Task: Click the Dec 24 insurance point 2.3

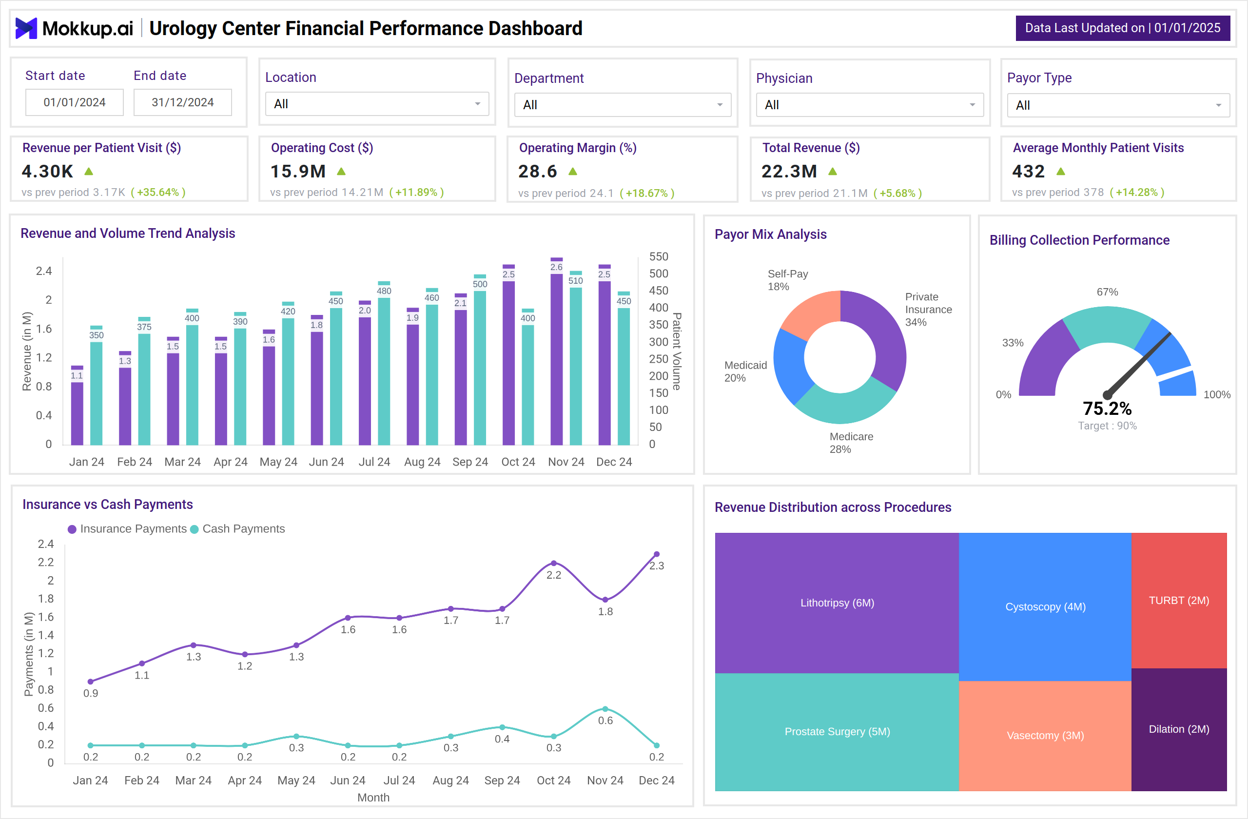Action: point(657,554)
